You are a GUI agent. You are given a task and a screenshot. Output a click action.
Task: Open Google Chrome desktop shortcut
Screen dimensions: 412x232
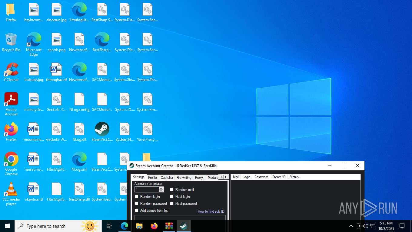coord(11,164)
